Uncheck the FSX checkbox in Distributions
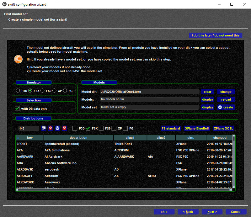The image size is (251, 217). click(88, 128)
